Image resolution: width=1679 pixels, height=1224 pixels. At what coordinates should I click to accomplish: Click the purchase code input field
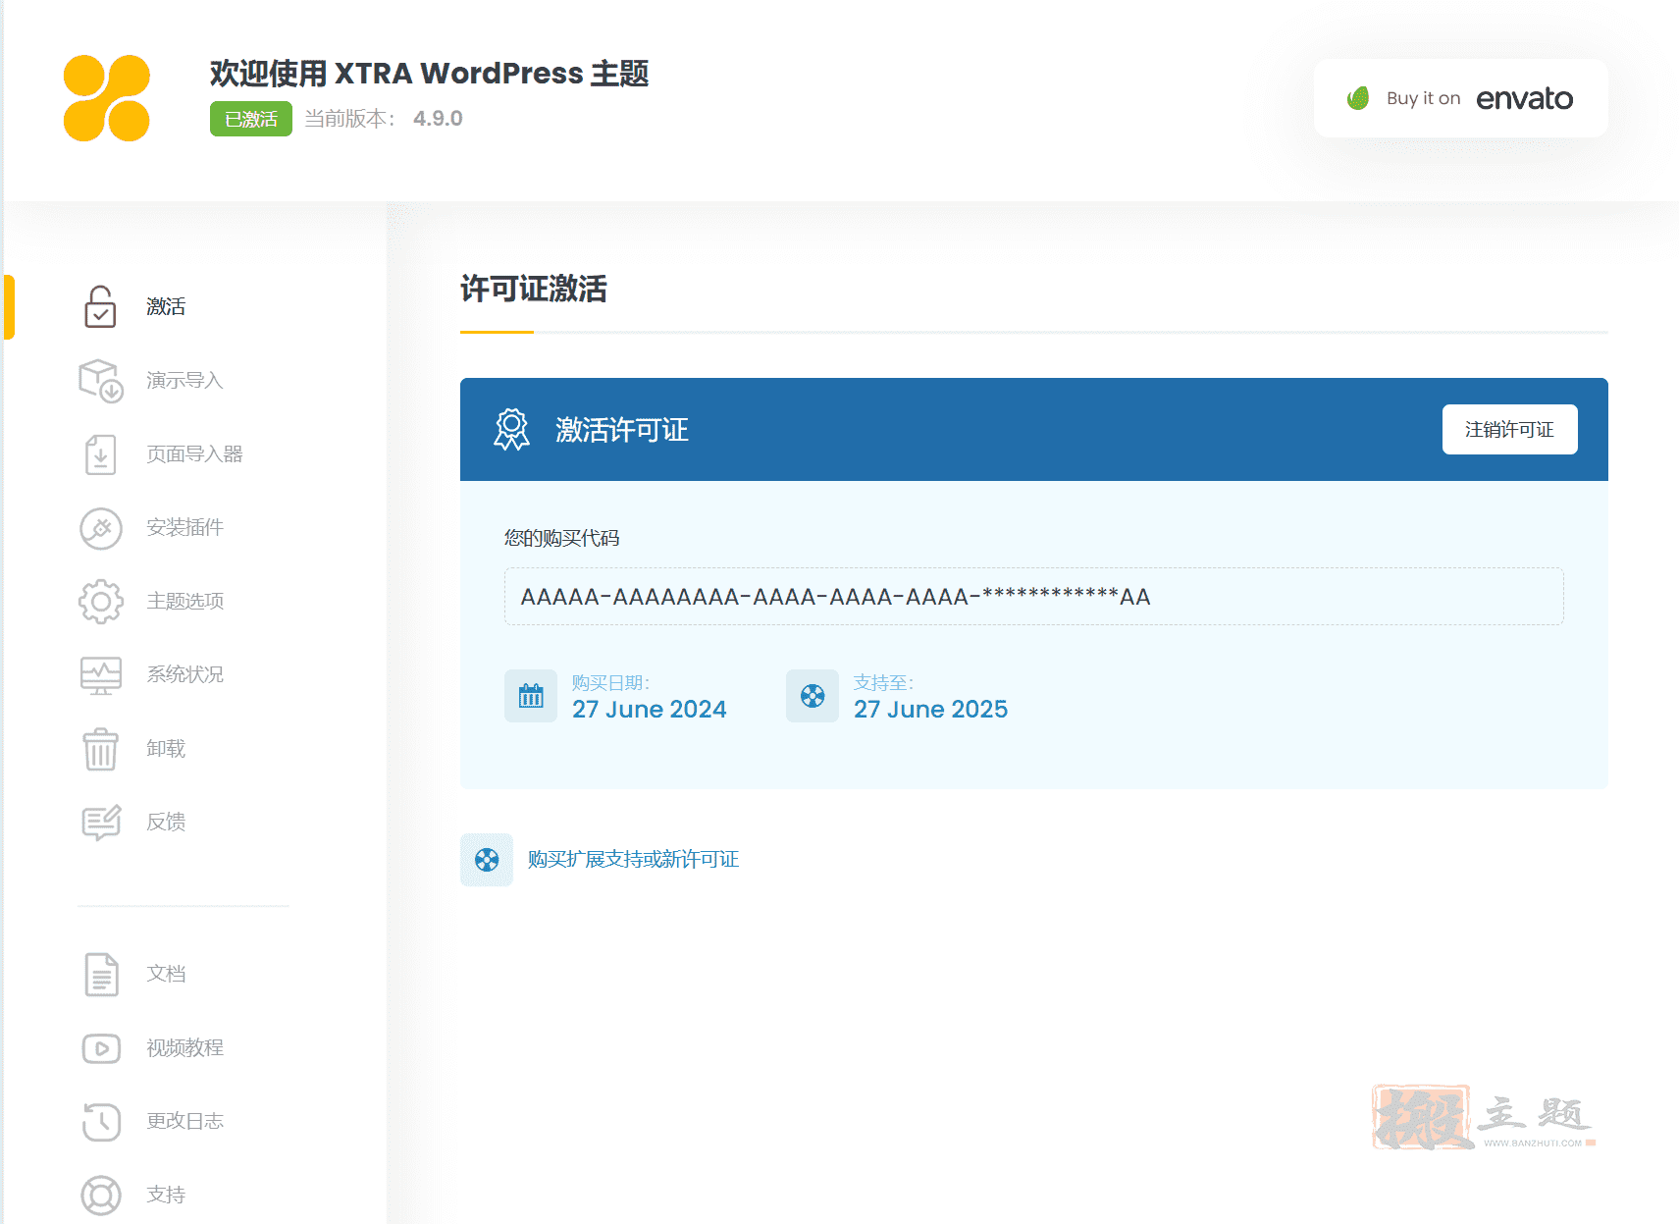1033,597
